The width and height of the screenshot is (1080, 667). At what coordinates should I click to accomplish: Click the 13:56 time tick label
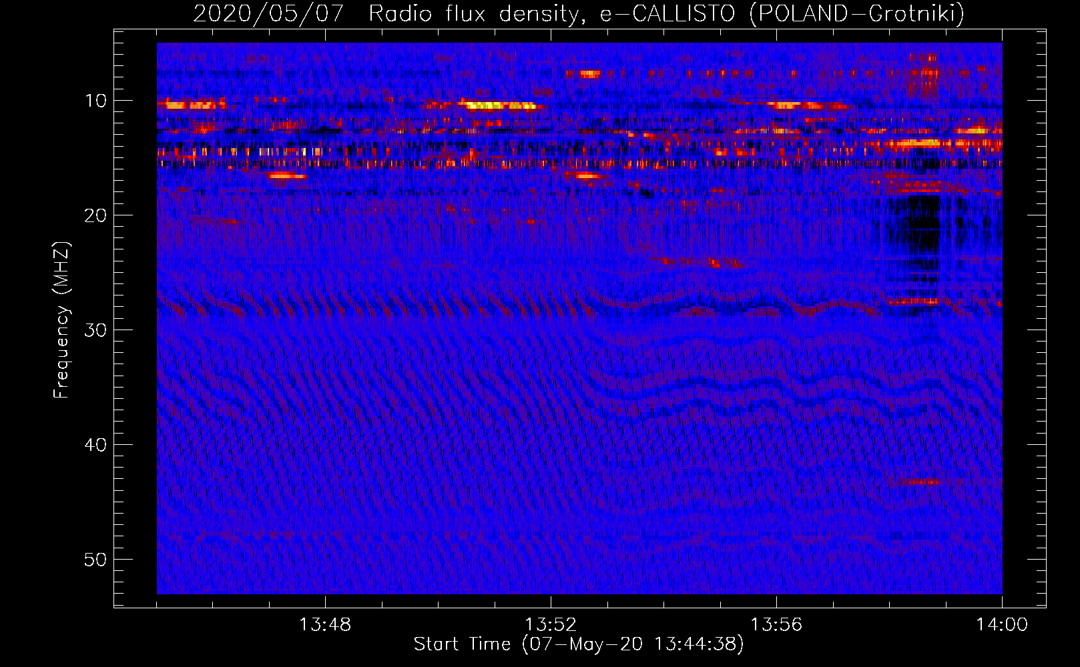(776, 625)
